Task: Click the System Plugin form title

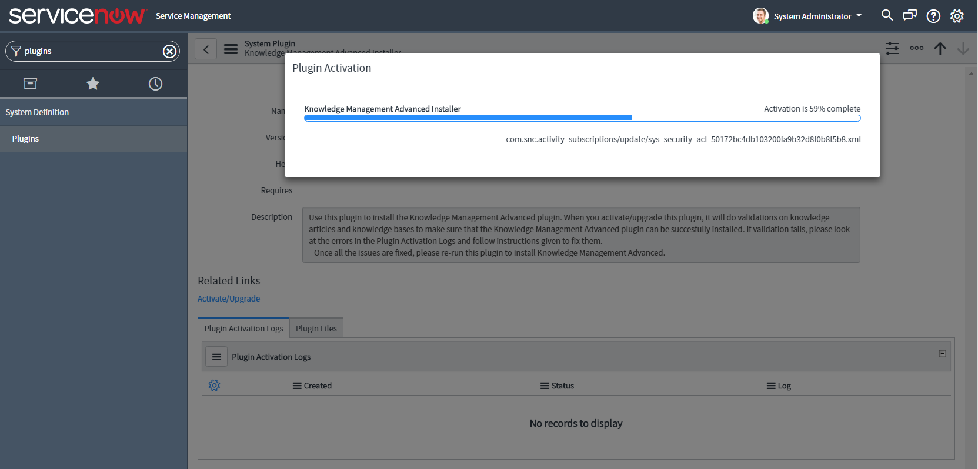Action: pos(270,43)
